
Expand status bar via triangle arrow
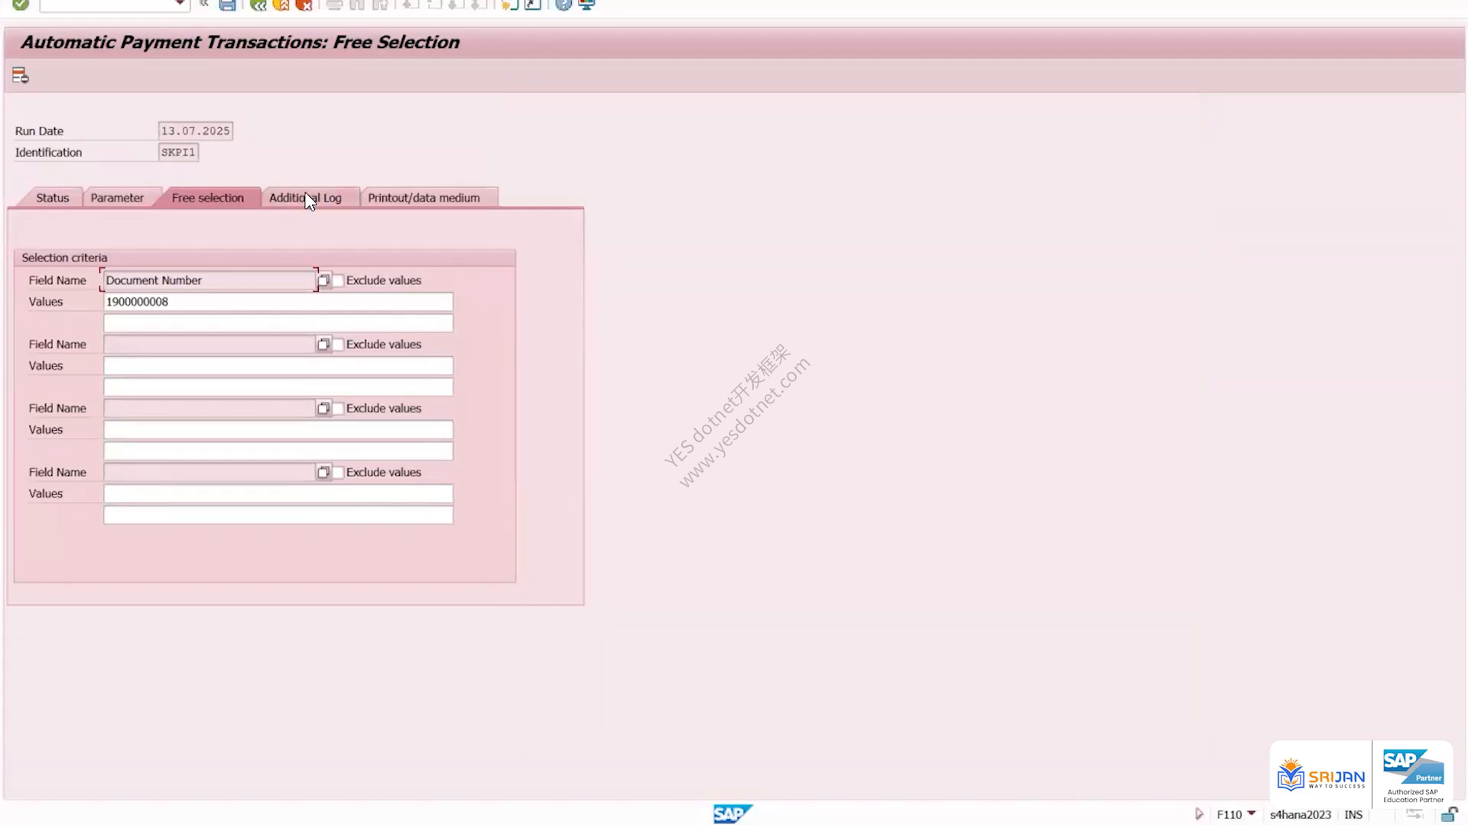pos(1199,814)
